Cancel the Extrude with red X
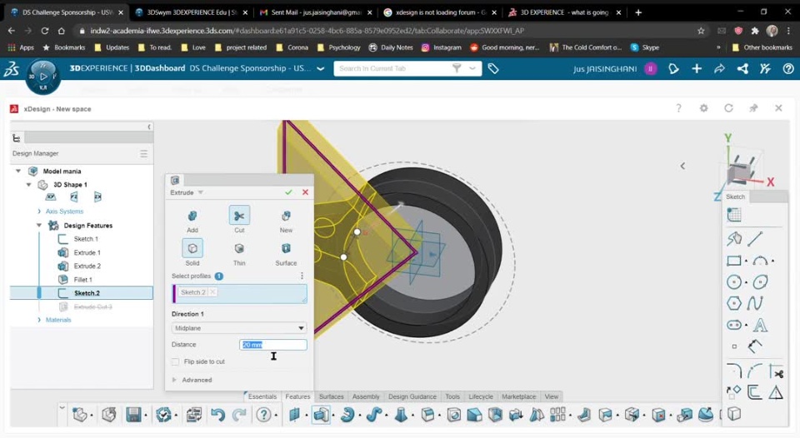This screenshot has height=438, width=800. [x=305, y=192]
